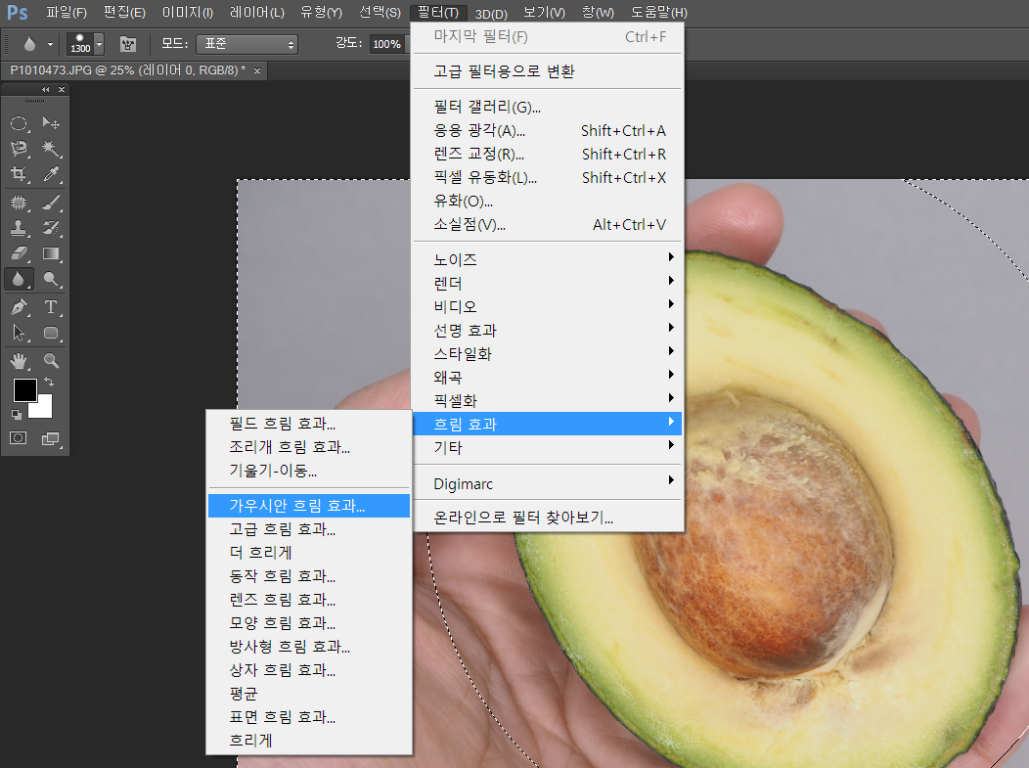This screenshot has width=1029, height=768.
Task: Select the P1010473.JPG document tab
Action: (128, 70)
